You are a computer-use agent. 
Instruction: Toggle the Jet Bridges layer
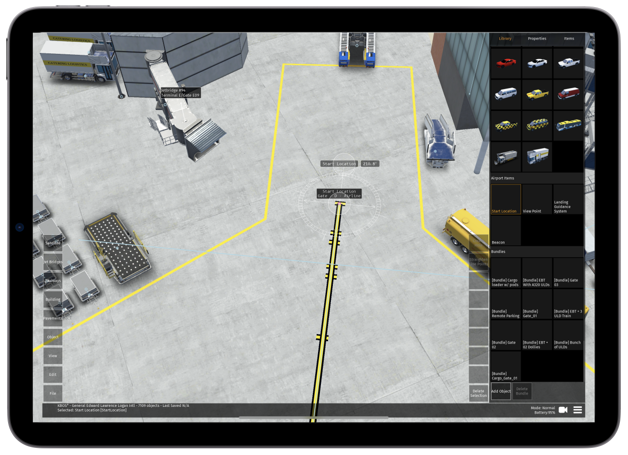point(52,262)
